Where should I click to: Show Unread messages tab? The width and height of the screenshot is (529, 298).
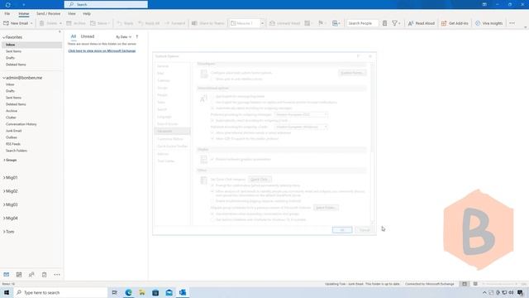coord(88,36)
